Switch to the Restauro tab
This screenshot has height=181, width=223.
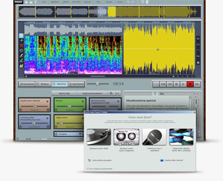[43, 84]
